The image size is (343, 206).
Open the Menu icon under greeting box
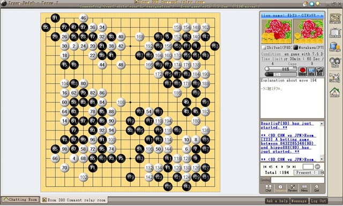pyautogui.click(x=304, y=188)
